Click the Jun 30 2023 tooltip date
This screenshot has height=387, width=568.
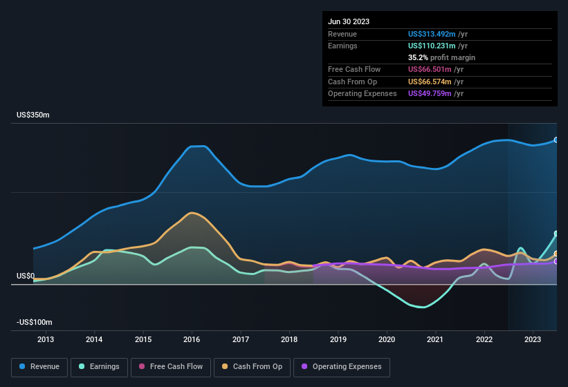pos(349,21)
